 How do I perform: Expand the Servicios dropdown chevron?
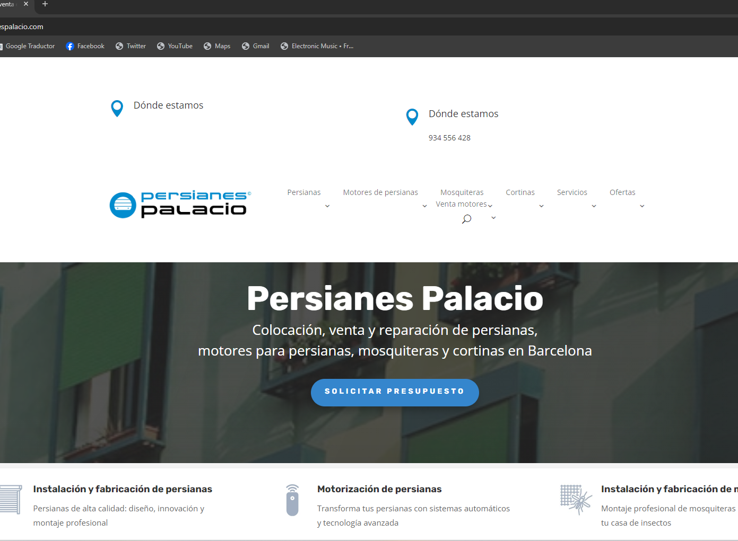594,206
